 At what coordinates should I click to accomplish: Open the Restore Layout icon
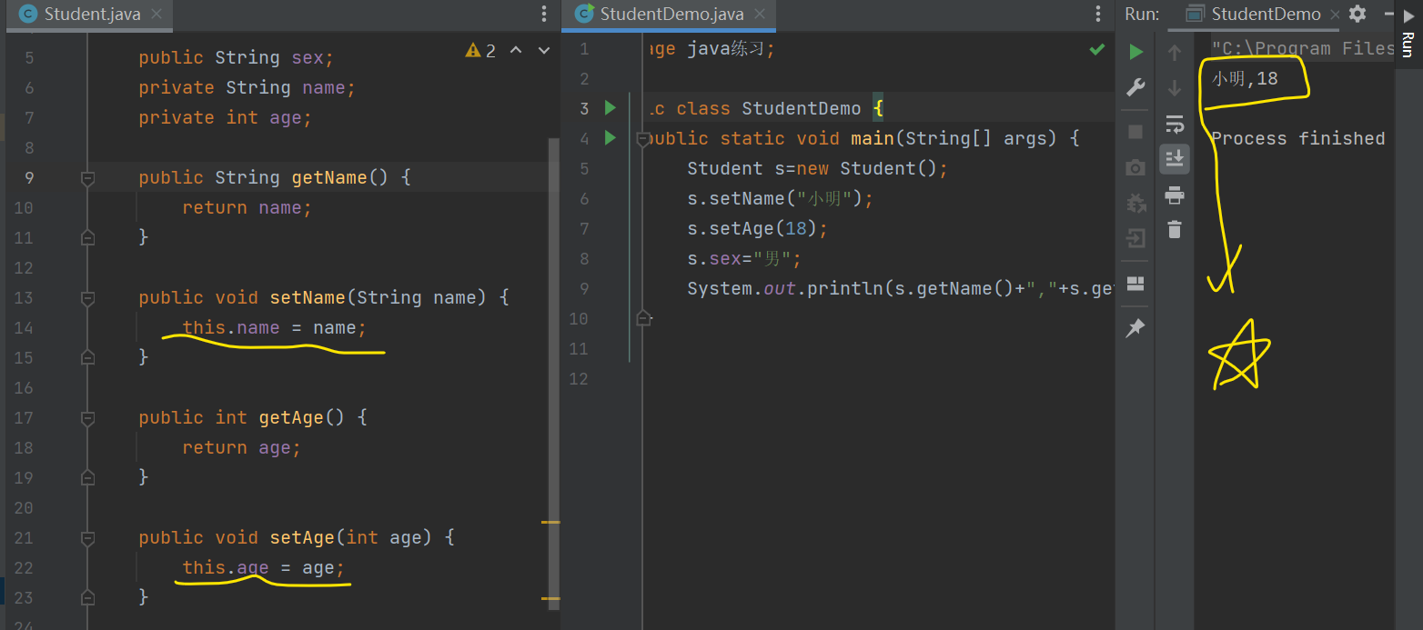(x=1135, y=284)
